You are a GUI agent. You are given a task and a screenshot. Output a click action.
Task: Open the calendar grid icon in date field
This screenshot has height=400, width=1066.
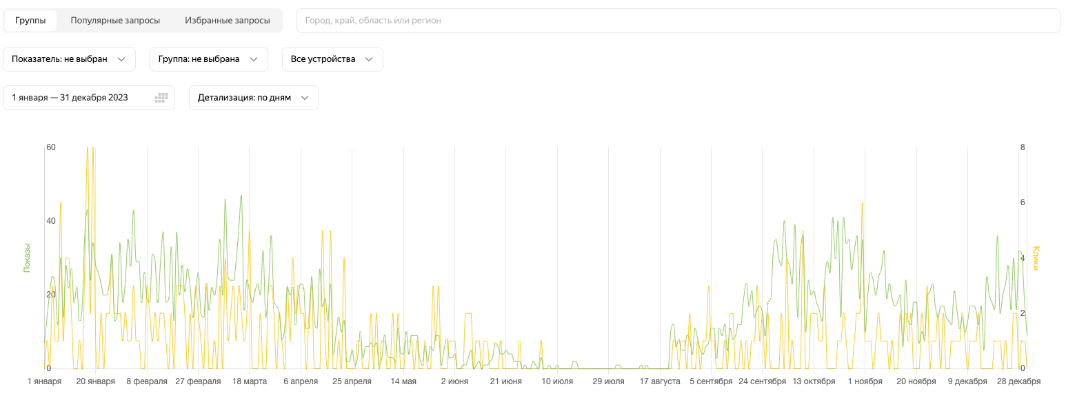coord(161,98)
